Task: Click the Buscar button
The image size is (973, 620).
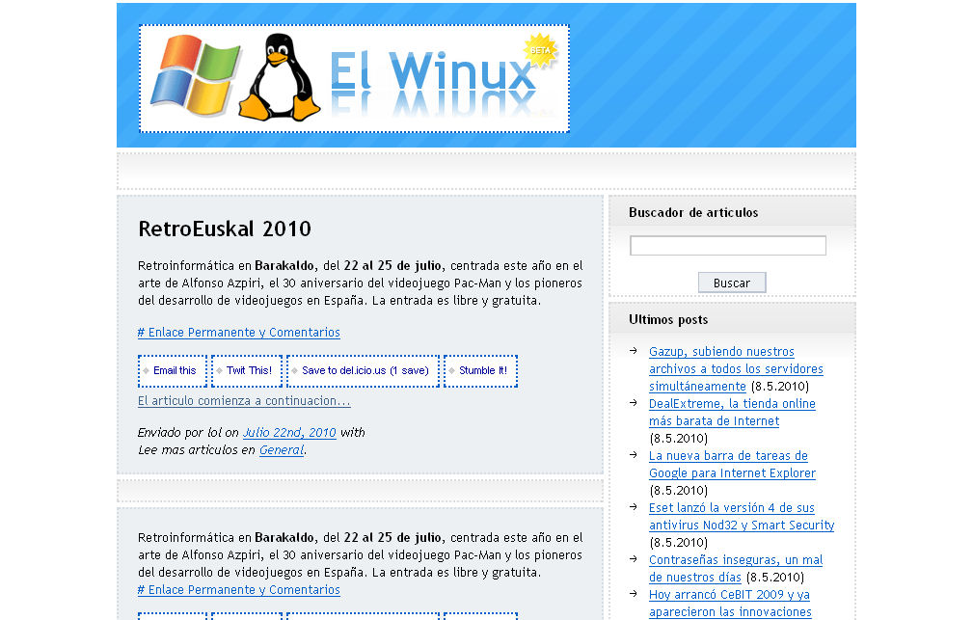Action: pos(732,283)
